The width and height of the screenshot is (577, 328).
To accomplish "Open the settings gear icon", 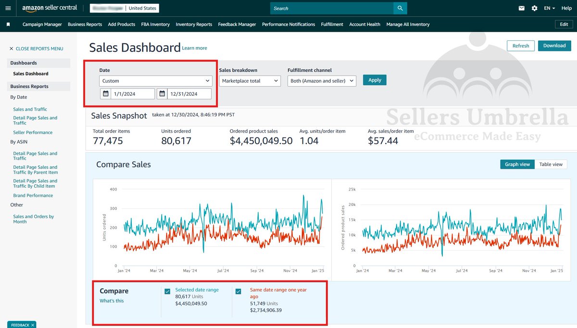I will [x=534, y=8].
